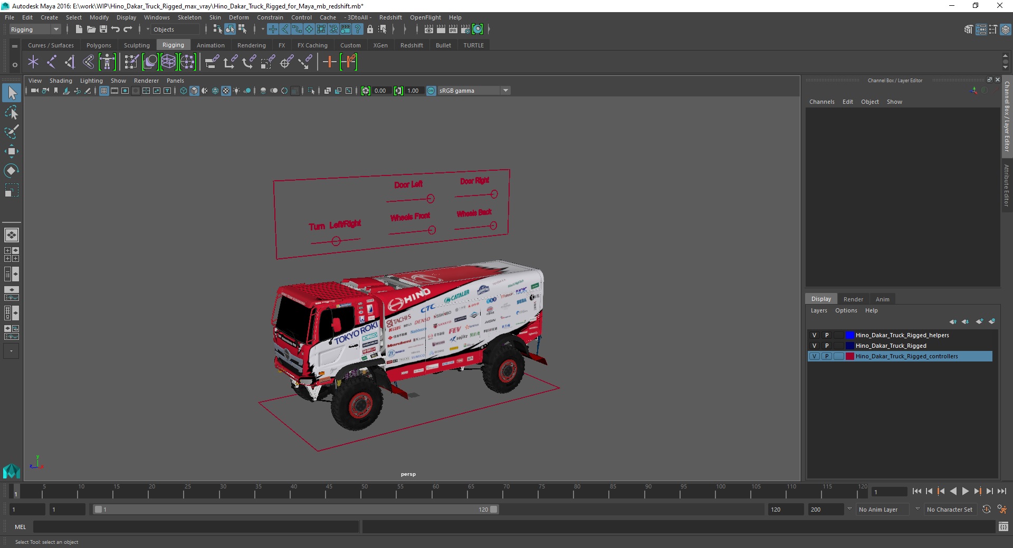Screen dimensions: 1013x548
Task: Activate the Lasso selection tool
Action: (x=12, y=113)
